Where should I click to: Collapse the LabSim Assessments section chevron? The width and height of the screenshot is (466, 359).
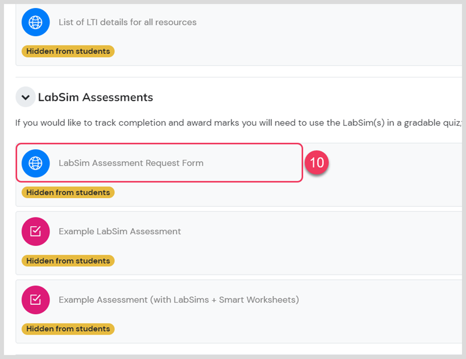click(26, 97)
